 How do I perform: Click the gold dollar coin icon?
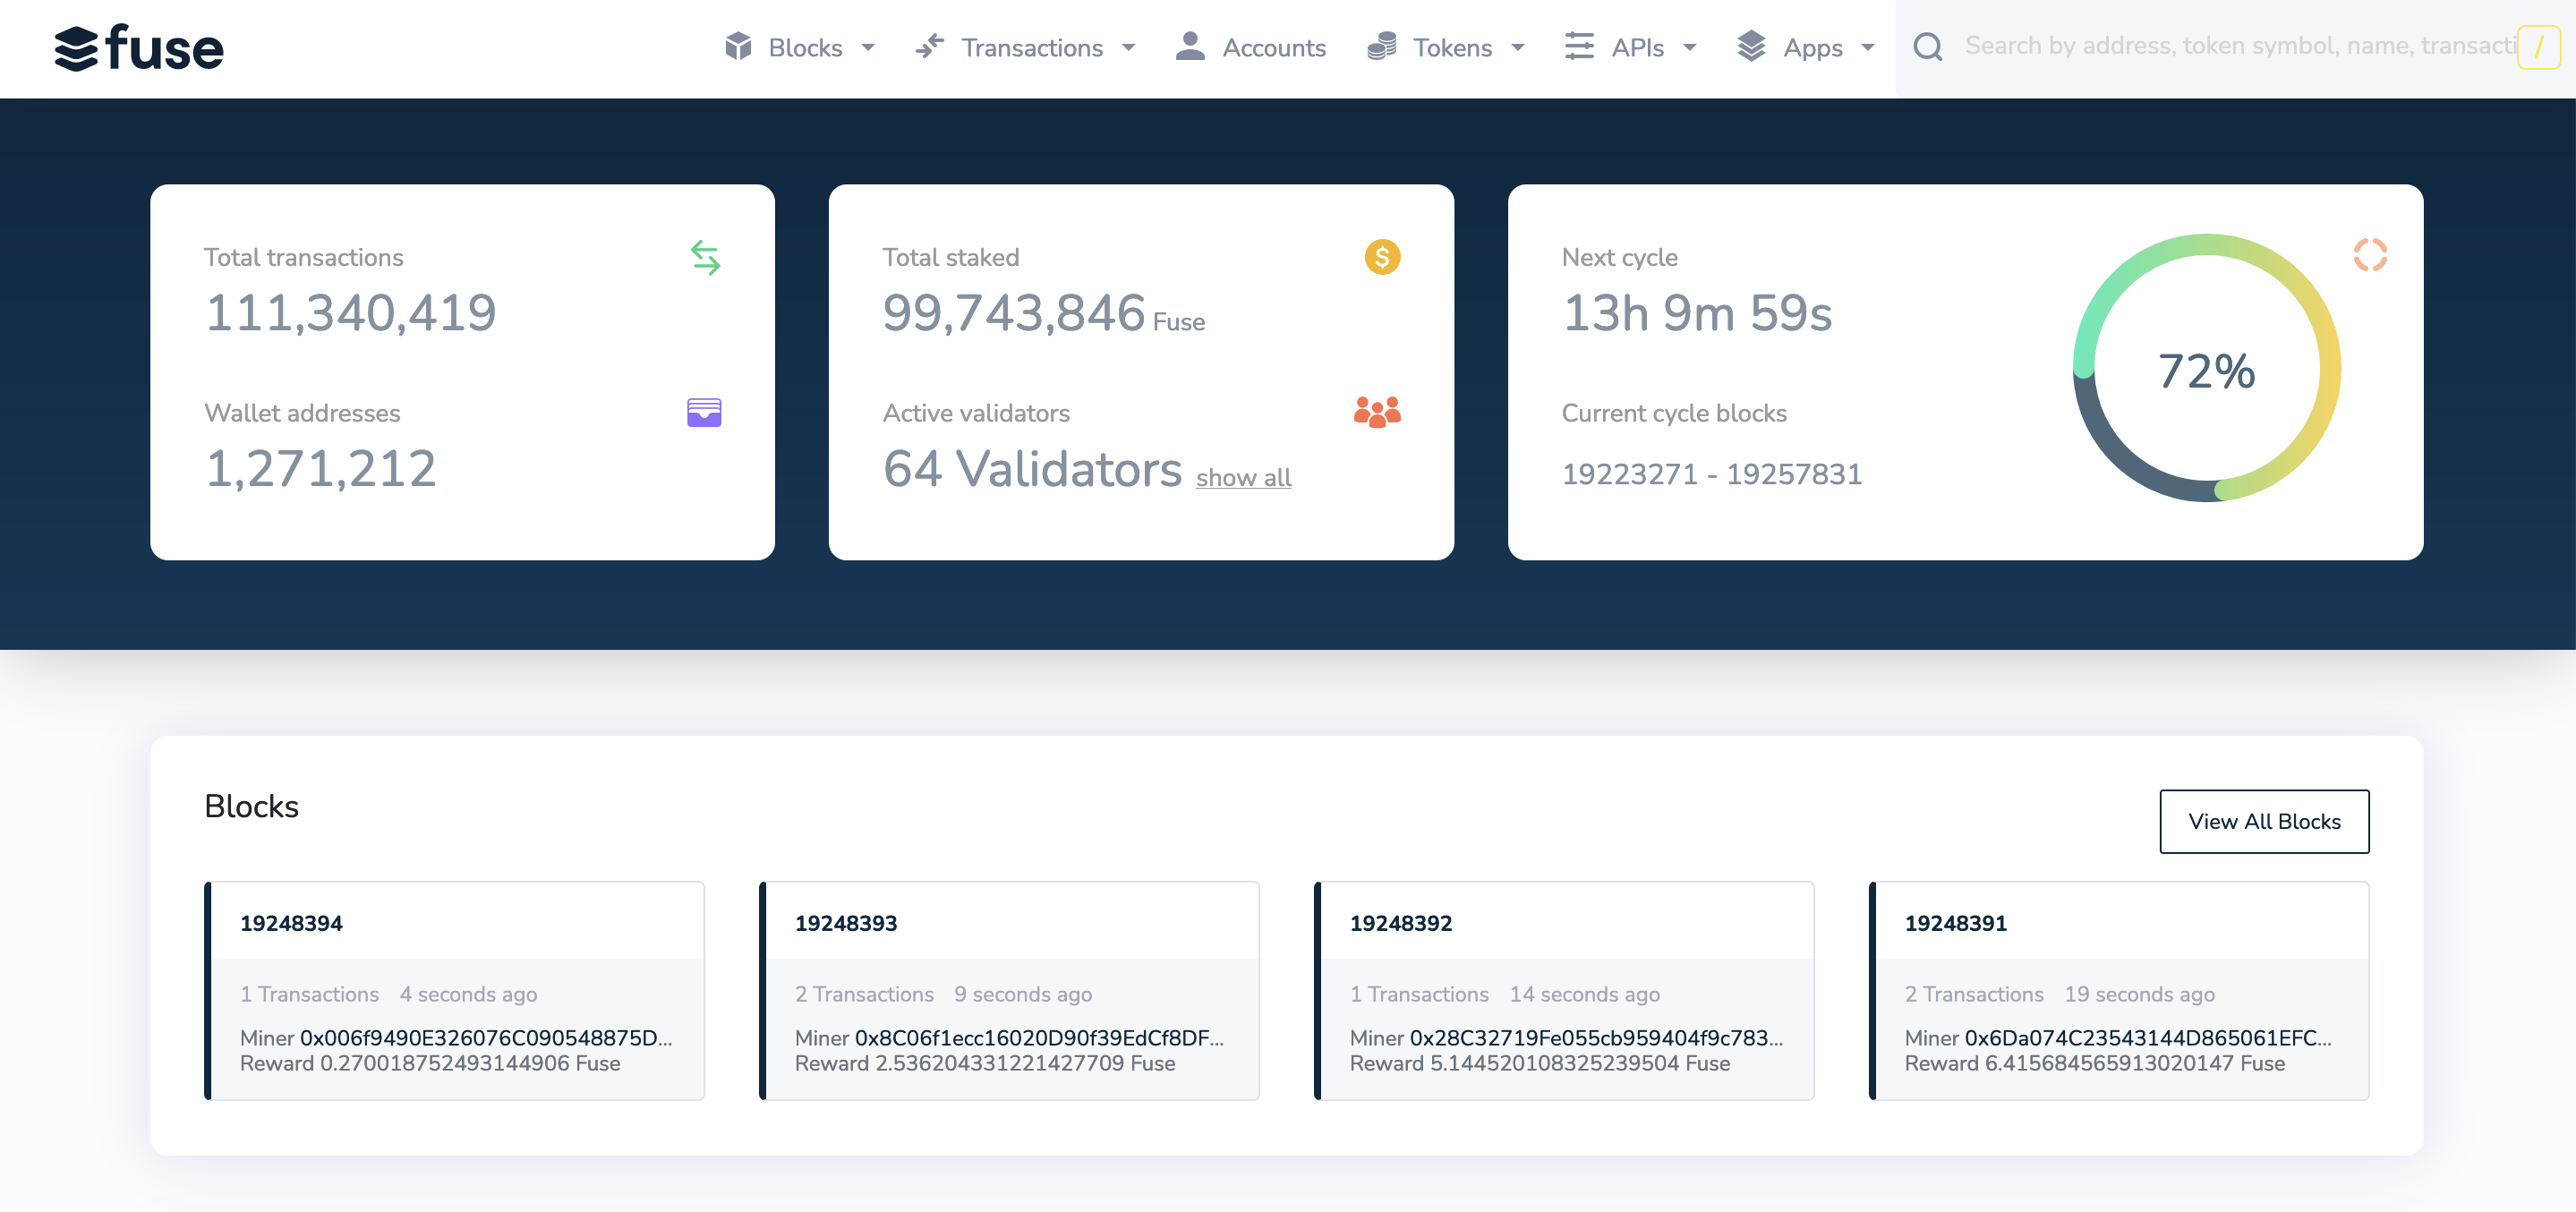tap(1382, 257)
